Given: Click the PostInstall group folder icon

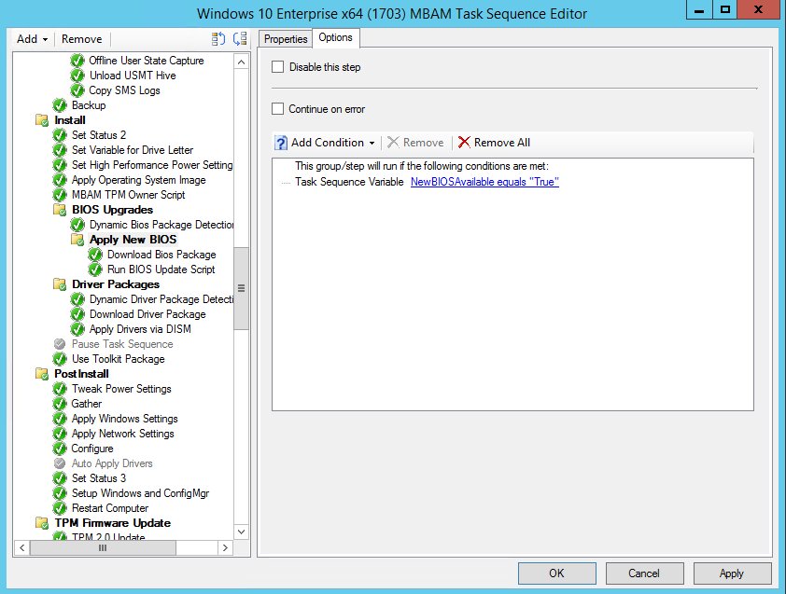Looking at the screenshot, I should (x=42, y=374).
